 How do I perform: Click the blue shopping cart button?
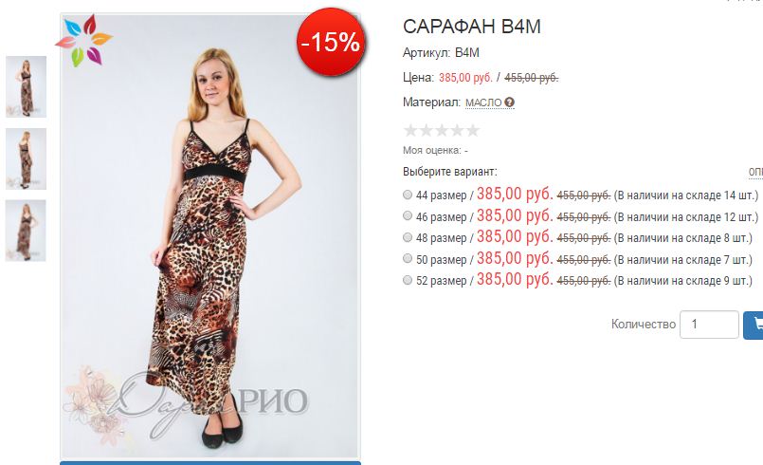[x=754, y=325]
